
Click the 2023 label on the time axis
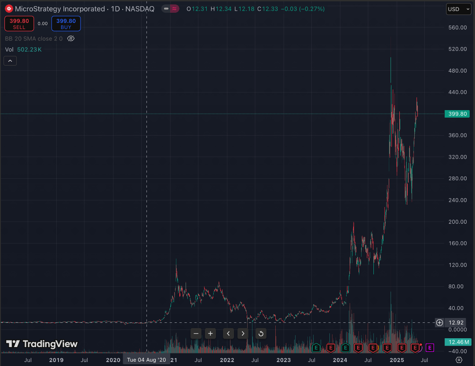pyautogui.click(x=284, y=360)
